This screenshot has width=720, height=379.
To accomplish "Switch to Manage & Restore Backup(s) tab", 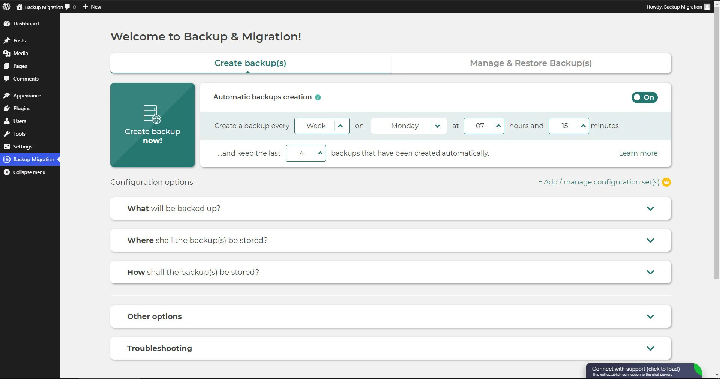I will point(530,63).
